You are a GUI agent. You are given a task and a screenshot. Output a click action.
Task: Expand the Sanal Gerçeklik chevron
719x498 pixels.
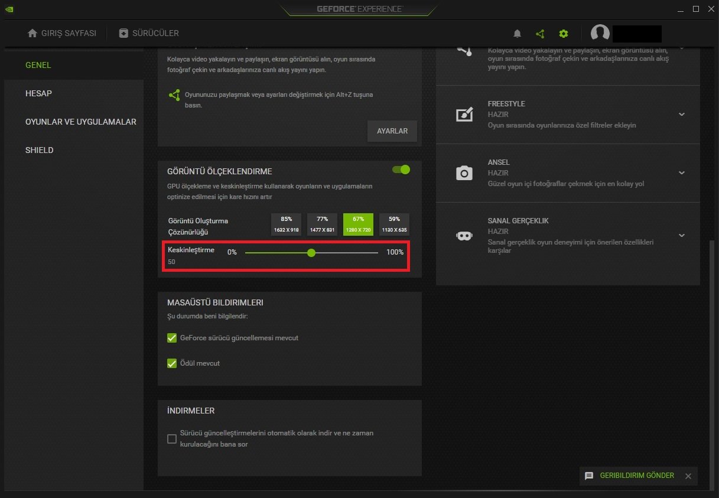coord(682,235)
